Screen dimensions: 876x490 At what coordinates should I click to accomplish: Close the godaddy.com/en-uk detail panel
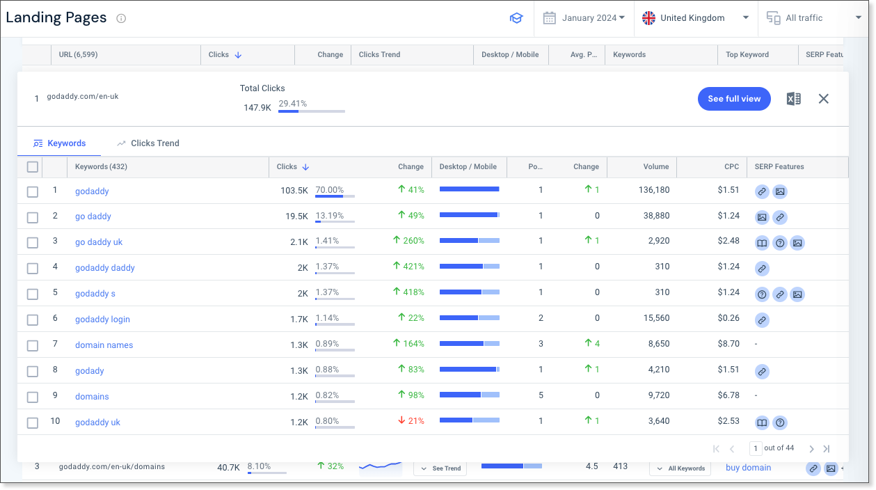coord(824,99)
